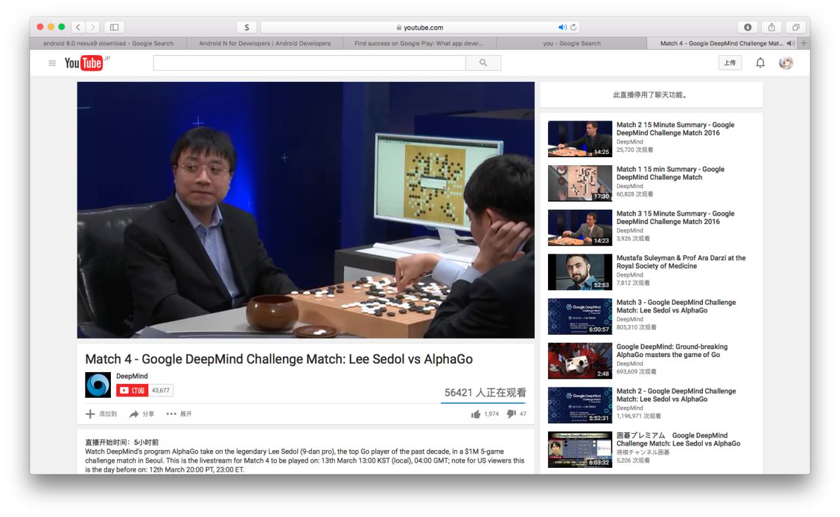840x517 pixels.
Task: Open the 52:53 Mustafa Suleyman thumbnail
Action: point(580,272)
